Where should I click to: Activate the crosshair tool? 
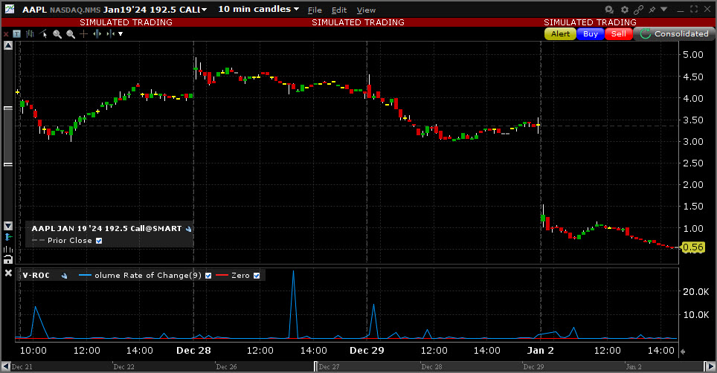pyautogui.click(x=84, y=33)
